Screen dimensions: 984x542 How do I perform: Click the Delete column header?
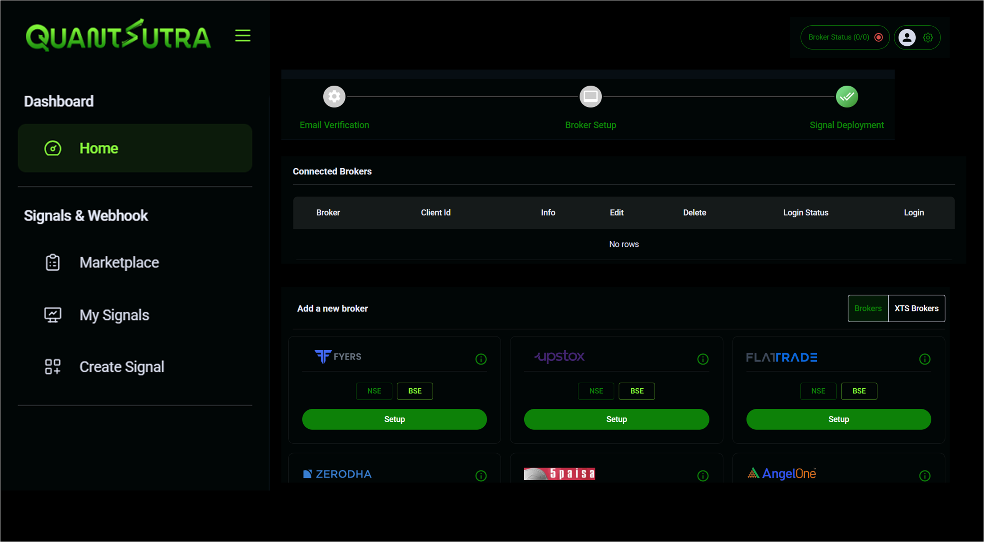click(x=694, y=212)
